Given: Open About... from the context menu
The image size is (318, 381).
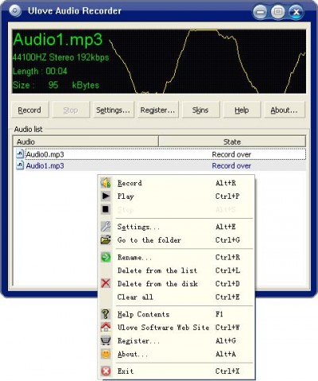Looking at the screenshot, I should pyautogui.click(x=176, y=354).
